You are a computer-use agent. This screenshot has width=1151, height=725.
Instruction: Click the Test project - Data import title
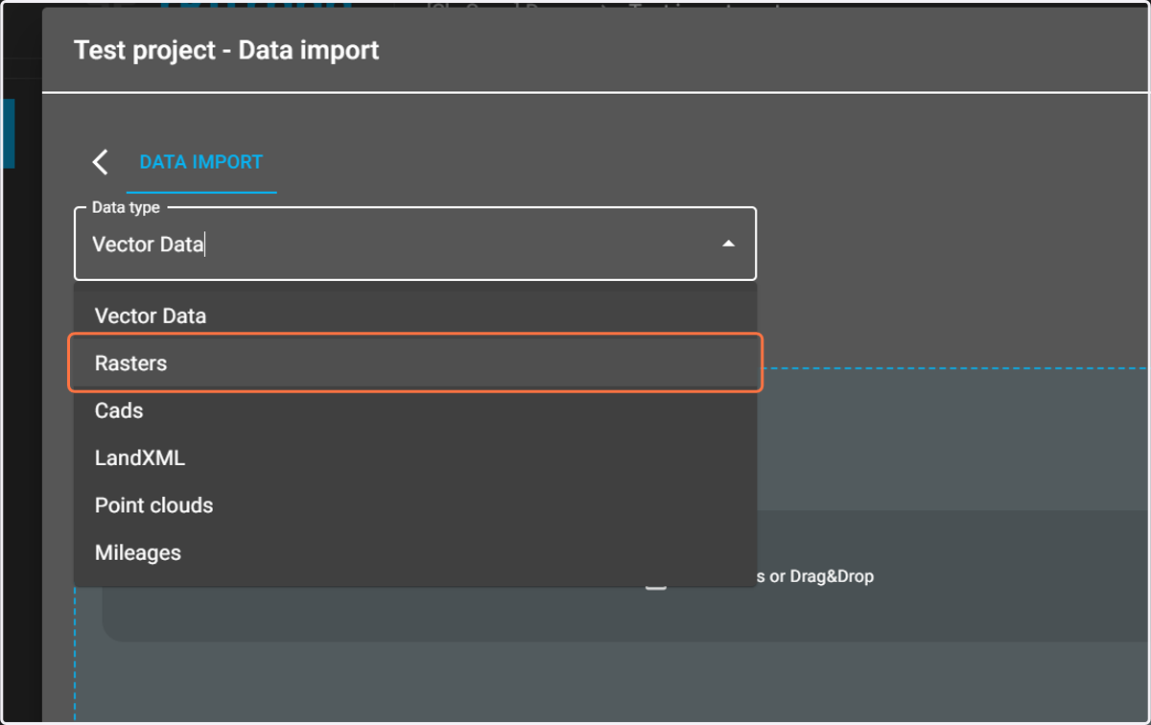pyautogui.click(x=226, y=50)
